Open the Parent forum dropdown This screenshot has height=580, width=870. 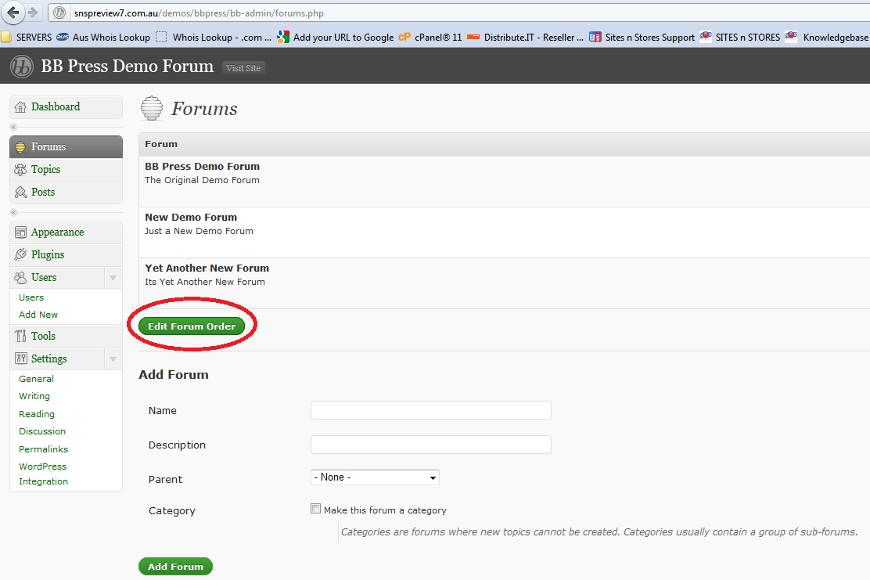pyautogui.click(x=375, y=477)
